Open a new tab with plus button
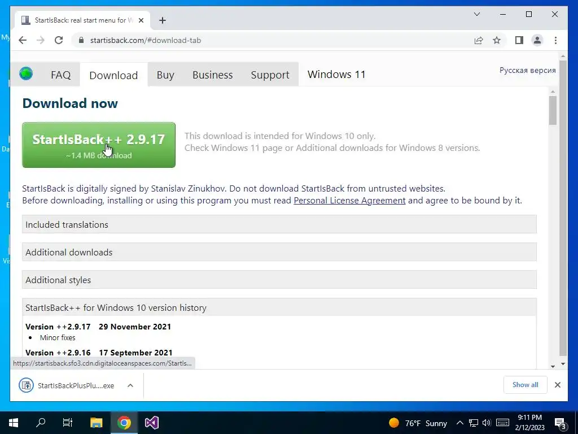The height and width of the screenshot is (434, 578). (163, 20)
